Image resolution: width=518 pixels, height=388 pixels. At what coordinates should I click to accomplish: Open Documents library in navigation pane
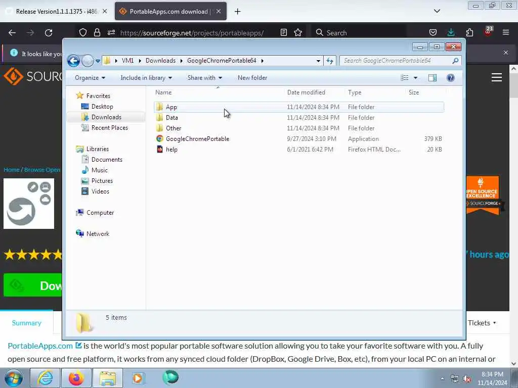coord(107,160)
